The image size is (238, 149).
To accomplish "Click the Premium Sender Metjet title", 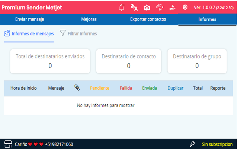I will [x=32, y=7].
